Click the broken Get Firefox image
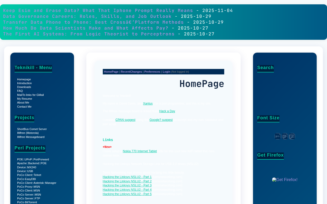The height and width of the screenshot is (204, 327). 285,180
